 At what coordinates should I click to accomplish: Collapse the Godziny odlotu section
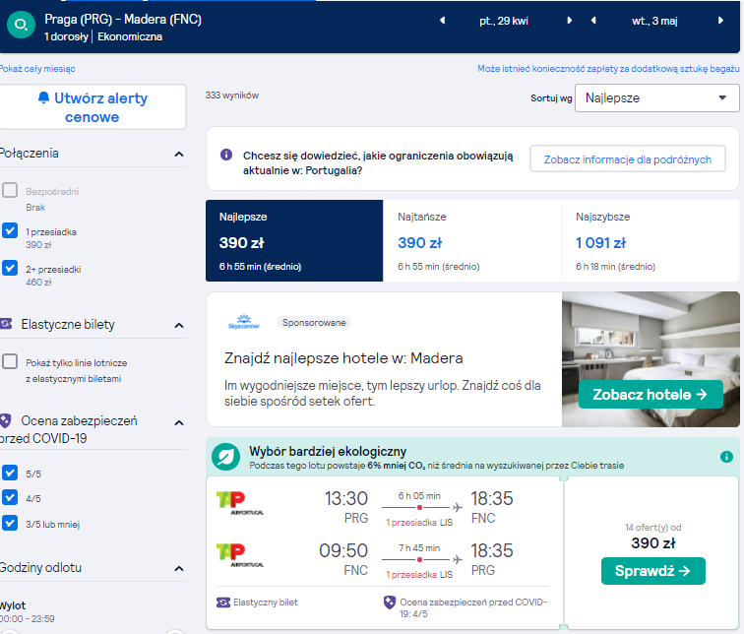(x=179, y=568)
